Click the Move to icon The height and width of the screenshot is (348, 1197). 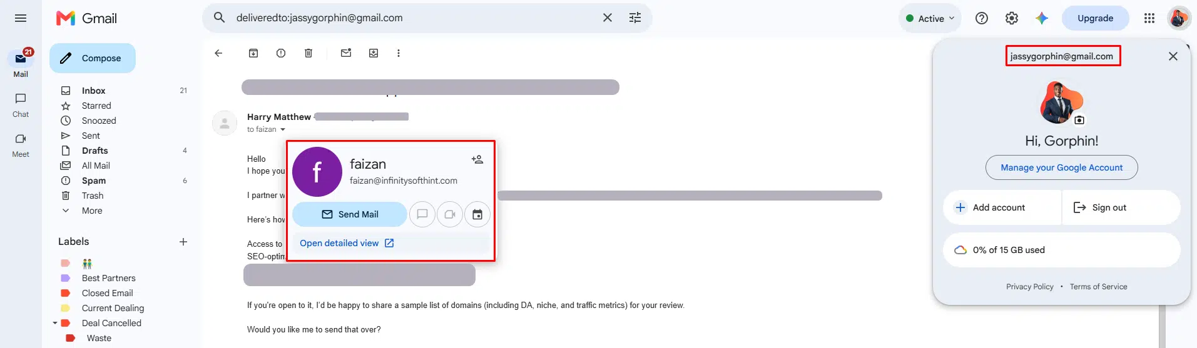point(374,53)
